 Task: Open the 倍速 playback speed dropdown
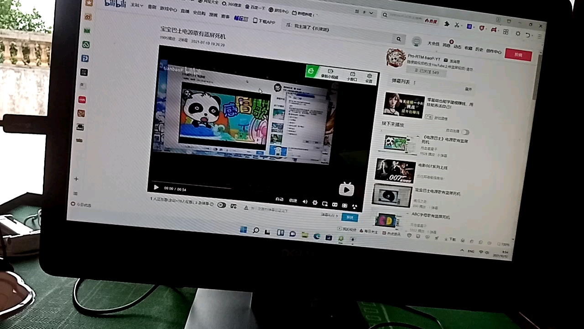click(292, 200)
